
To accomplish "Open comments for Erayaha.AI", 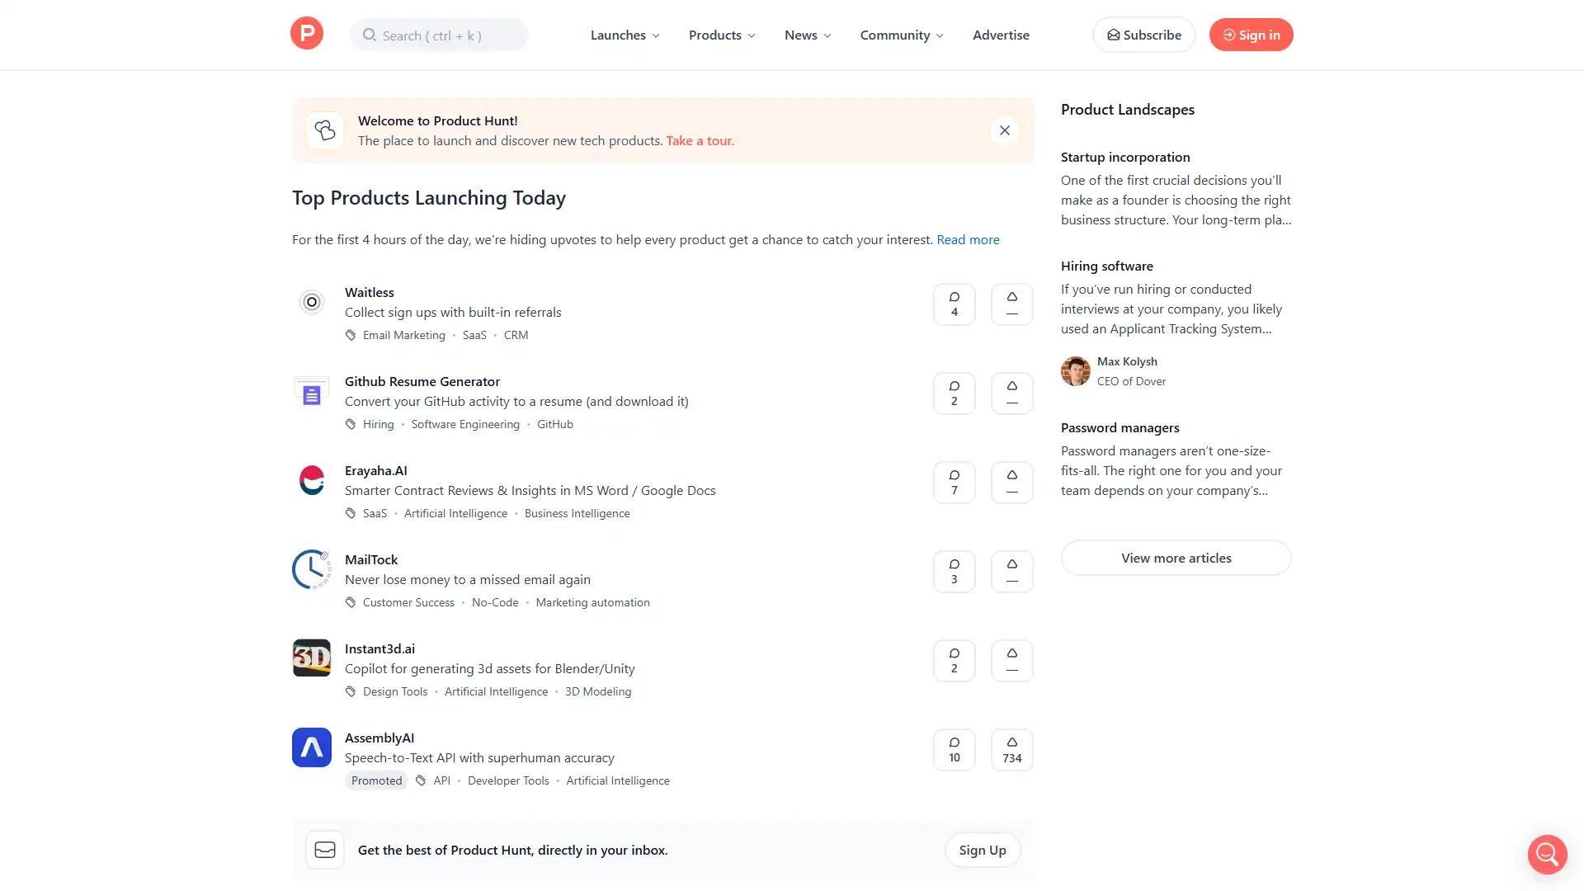I will pyautogui.click(x=955, y=483).
